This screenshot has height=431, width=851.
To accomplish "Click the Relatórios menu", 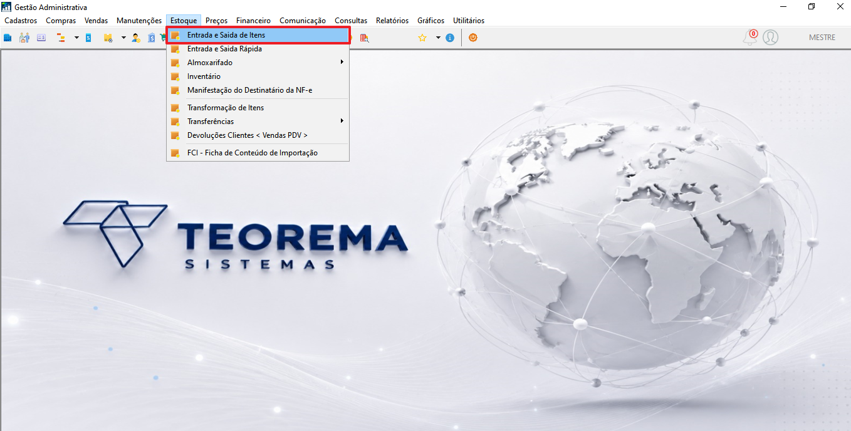I will (392, 21).
